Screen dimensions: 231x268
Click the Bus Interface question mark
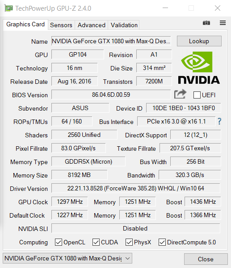tap(219, 121)
